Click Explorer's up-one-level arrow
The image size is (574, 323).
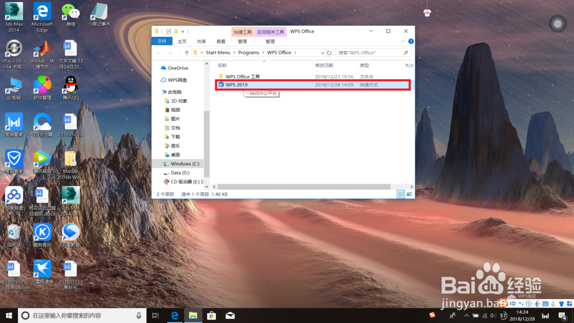coord(187,53)
